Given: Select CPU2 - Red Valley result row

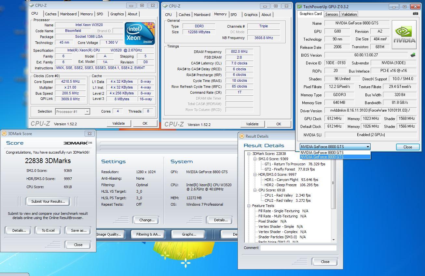Looking at the screenshot, I should click(287, 200).
